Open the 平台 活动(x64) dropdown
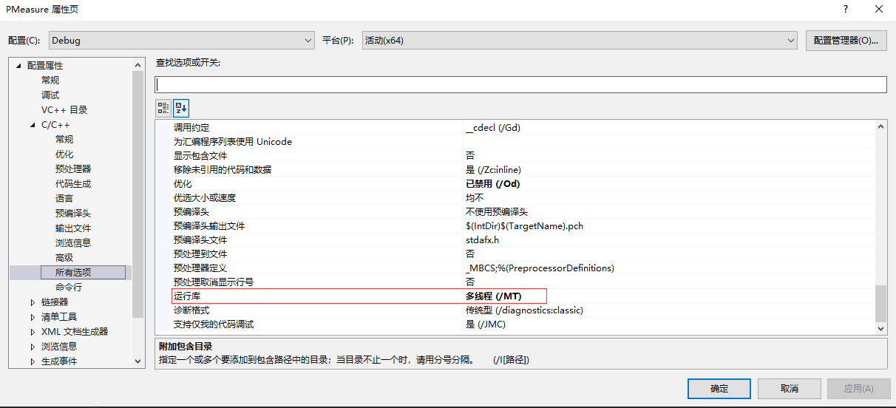Viewport: 896px width, 408px height. 579,41
